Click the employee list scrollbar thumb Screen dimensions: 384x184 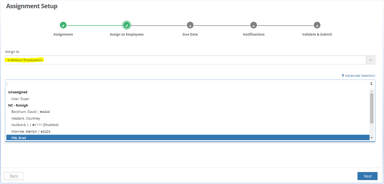click(372, 108)
